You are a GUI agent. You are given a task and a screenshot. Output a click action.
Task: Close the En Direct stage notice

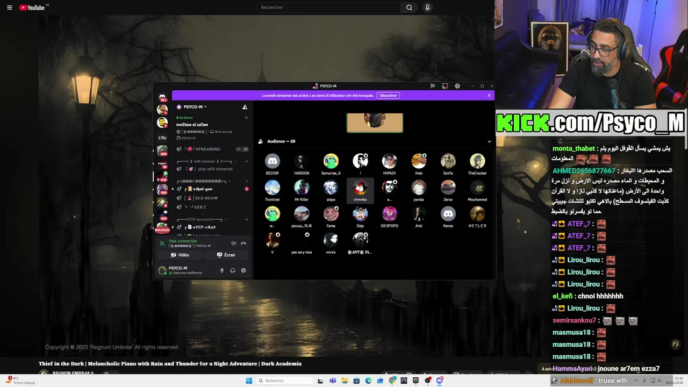pos(246,118)
